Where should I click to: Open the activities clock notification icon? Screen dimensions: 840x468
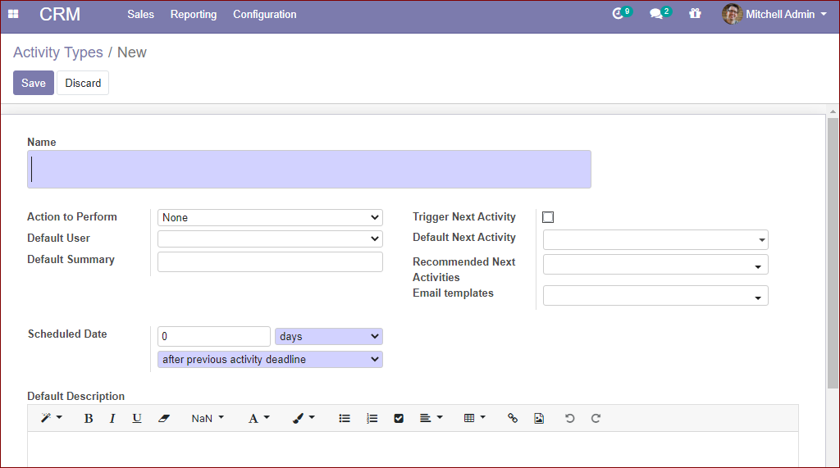619,14
